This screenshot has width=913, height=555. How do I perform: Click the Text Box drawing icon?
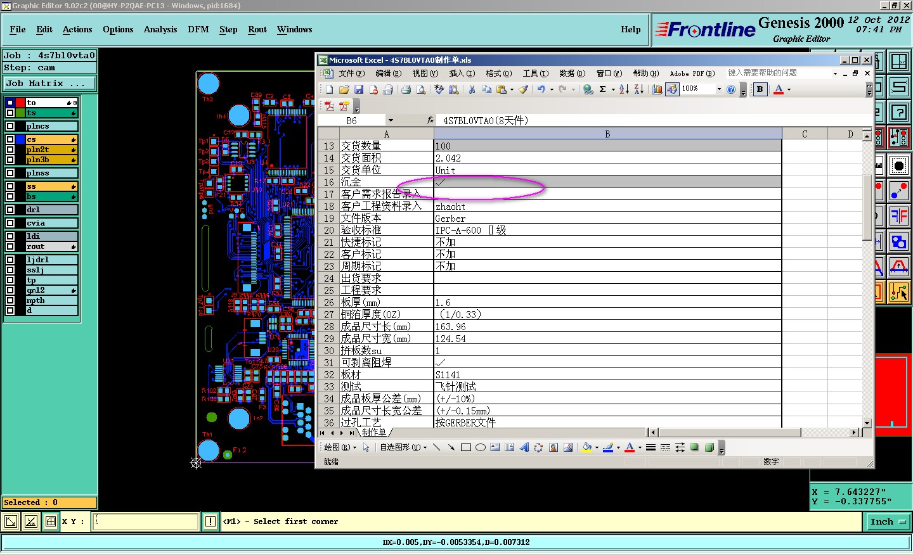point(495,447)
